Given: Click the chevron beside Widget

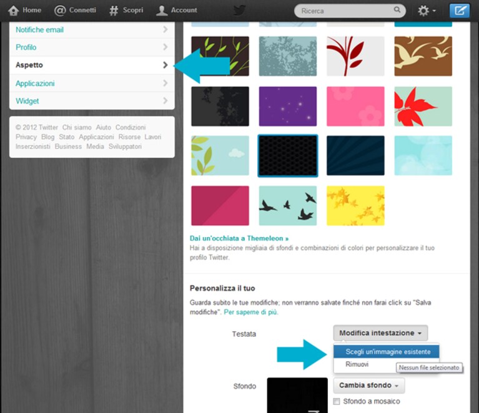Looking at the screenshot, I should 165,100.
